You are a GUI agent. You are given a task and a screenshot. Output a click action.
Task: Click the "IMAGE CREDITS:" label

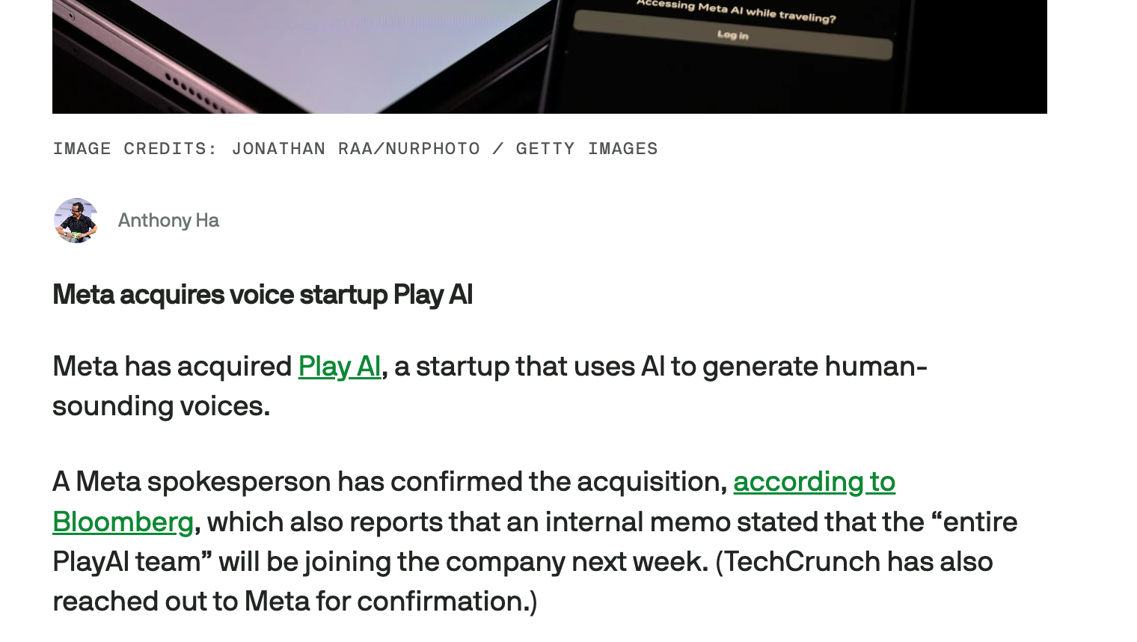tap(135, 149)
